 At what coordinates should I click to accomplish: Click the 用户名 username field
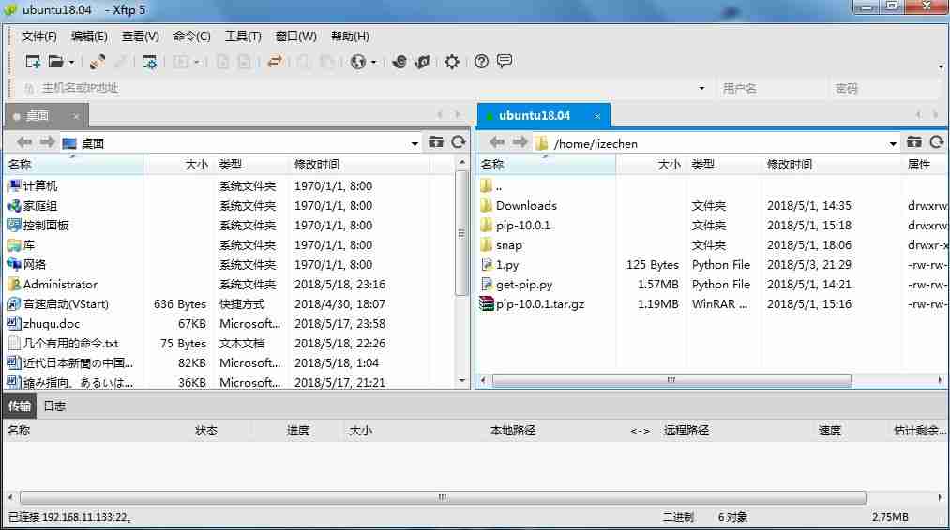[x=772, y=88]
